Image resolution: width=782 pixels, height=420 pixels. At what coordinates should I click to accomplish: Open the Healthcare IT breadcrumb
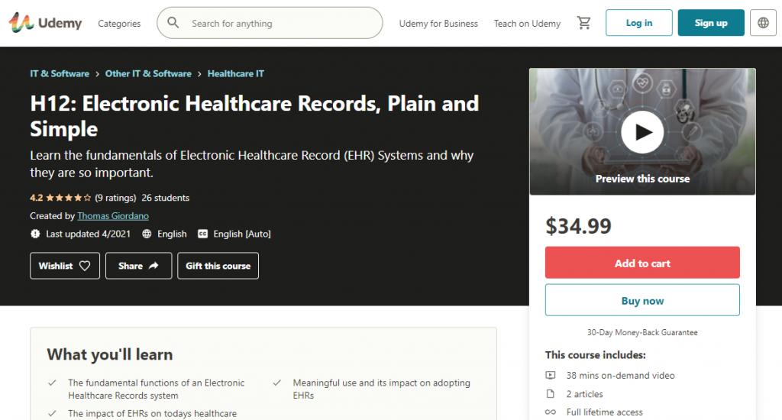236,74
